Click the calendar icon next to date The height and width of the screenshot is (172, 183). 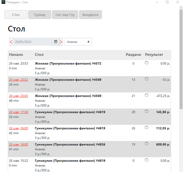pyautogui.click(x=56, y=42)
